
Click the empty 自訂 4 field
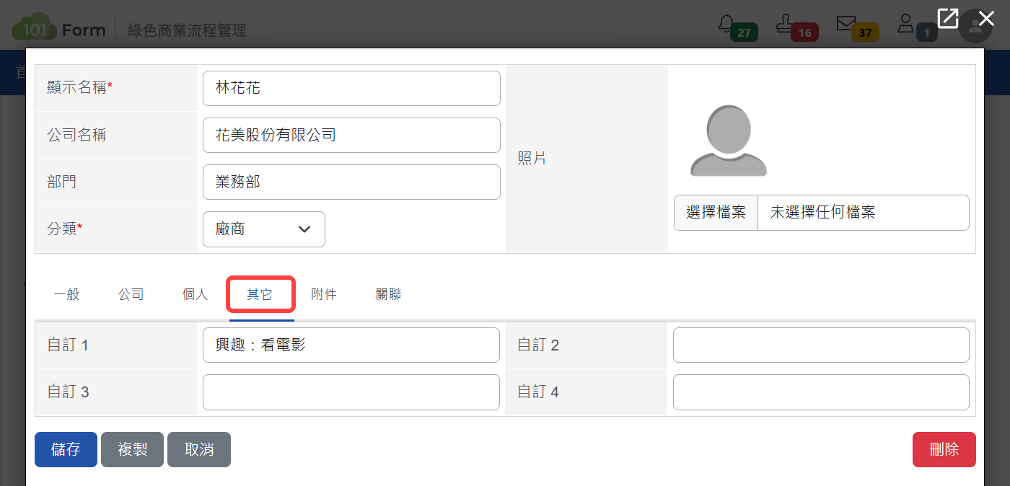[821, 392]
